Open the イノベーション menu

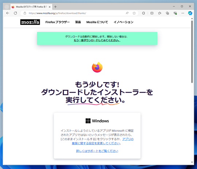[124, 22]
